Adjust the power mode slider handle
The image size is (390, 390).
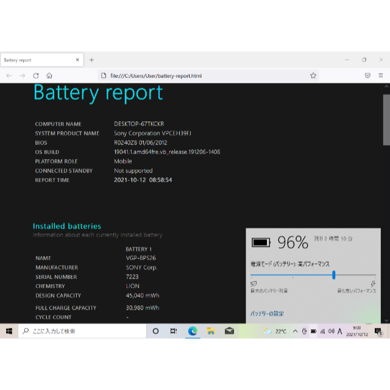tap(334, 275)
